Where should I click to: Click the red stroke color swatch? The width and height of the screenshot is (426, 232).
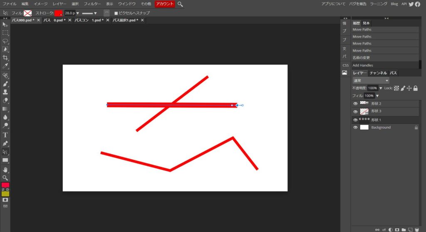coord(59,13)
